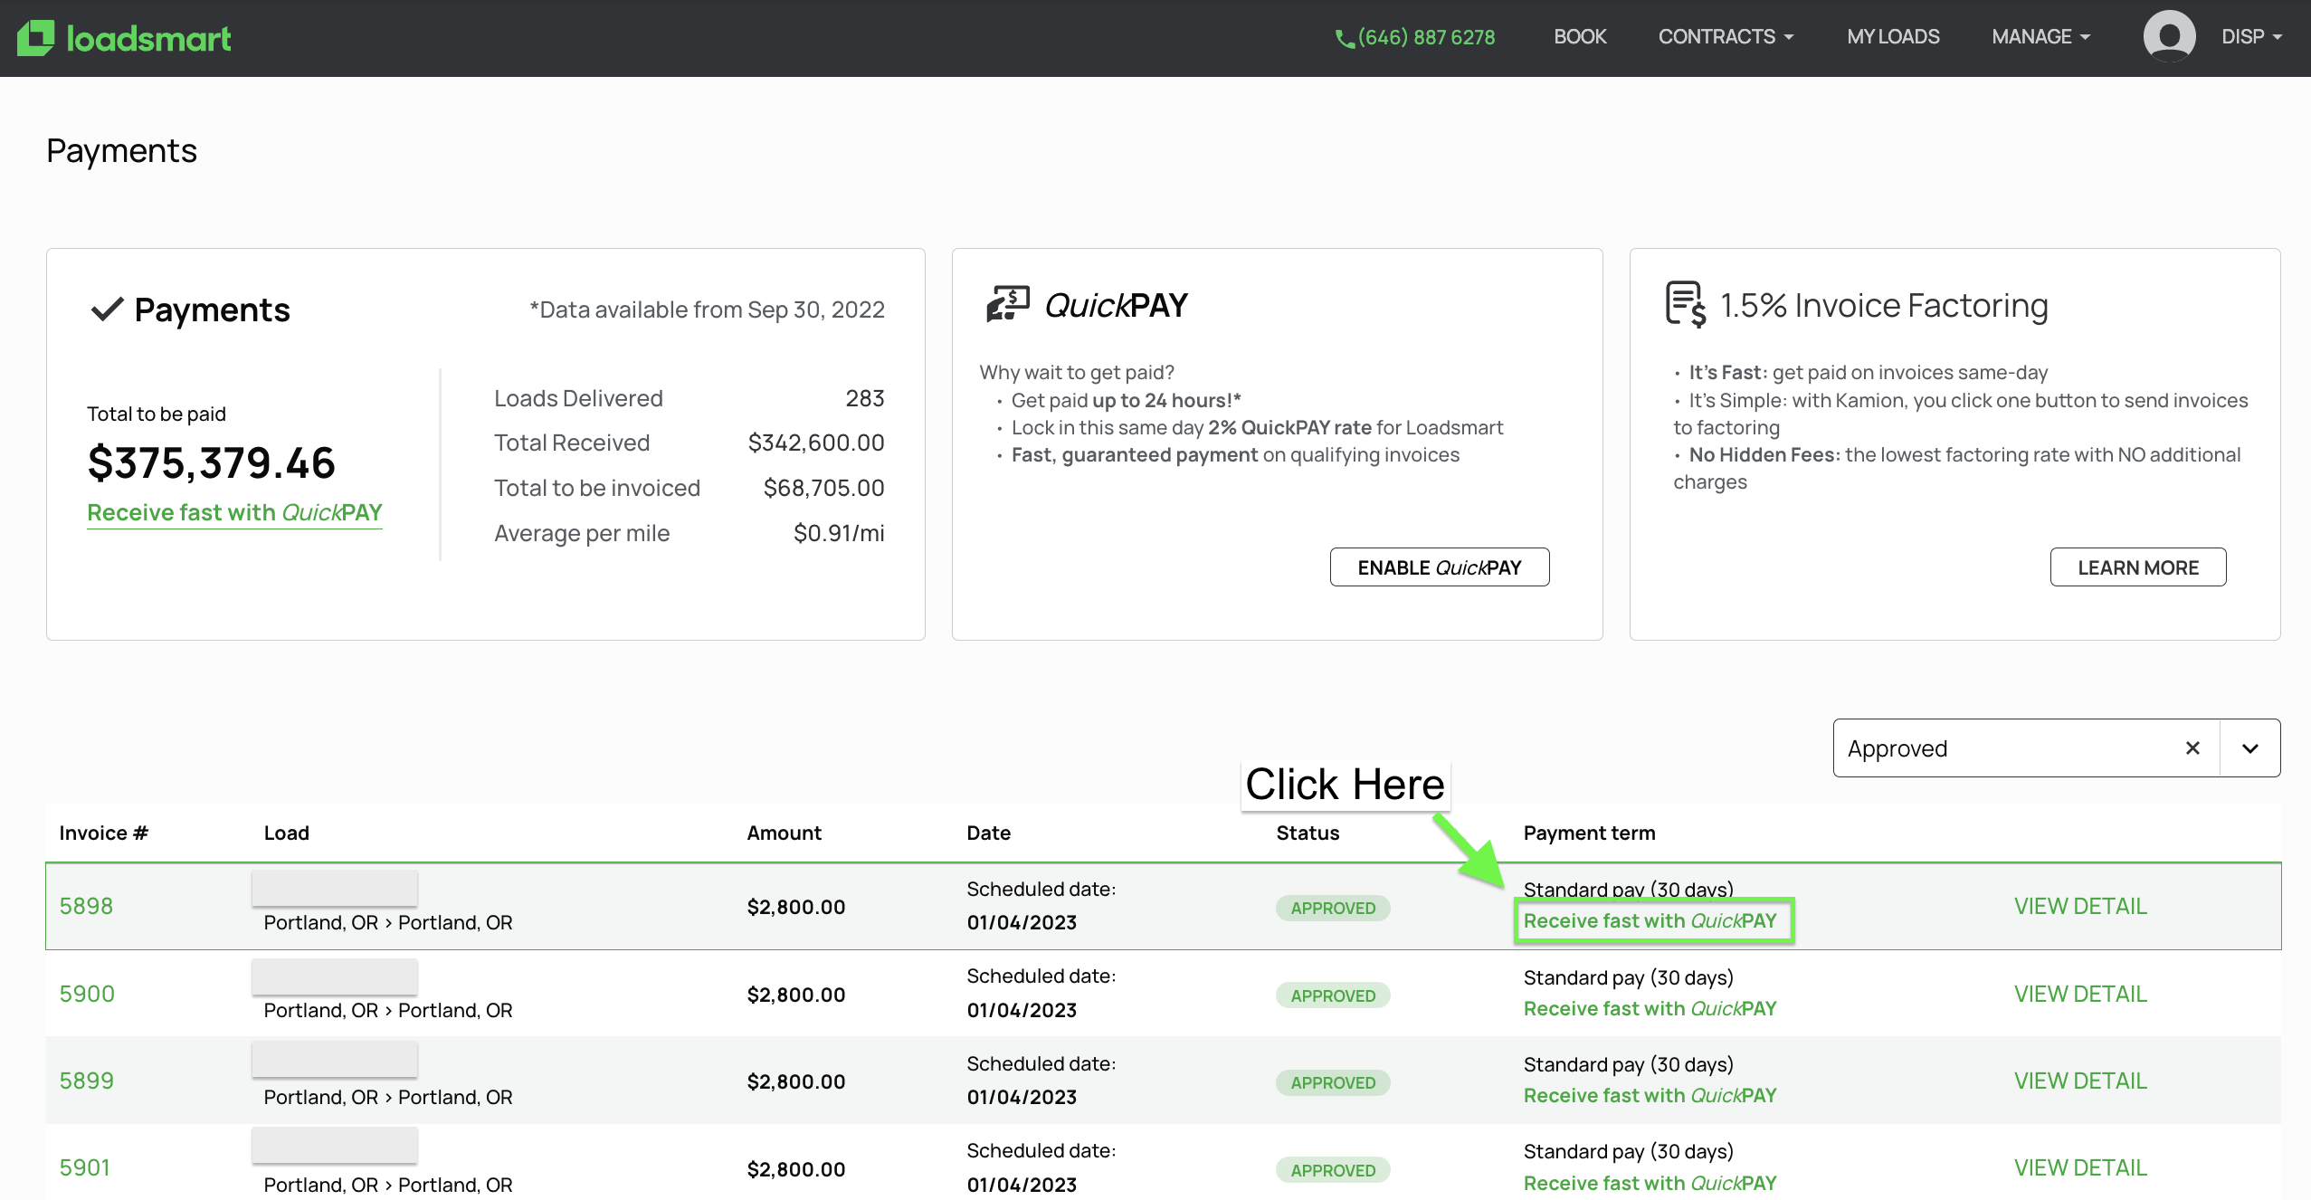Click Receive fast with QuickPAY for invoice 5901
The image size is (2311, 1200).
click(1650, 1183)
